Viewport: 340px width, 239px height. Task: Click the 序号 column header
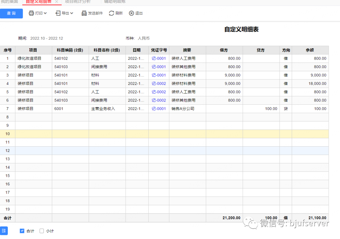(8, 50)
